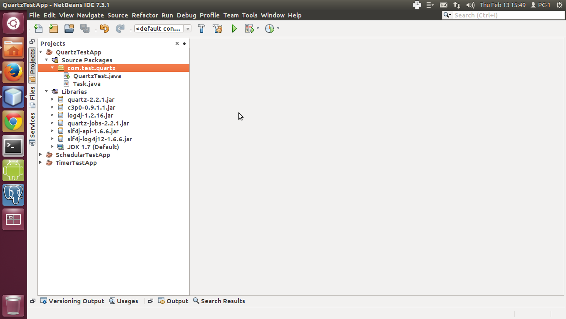The width and height of the screenshot is (566, 319).
Task: Open the Source menu
Action: [118, 15]
